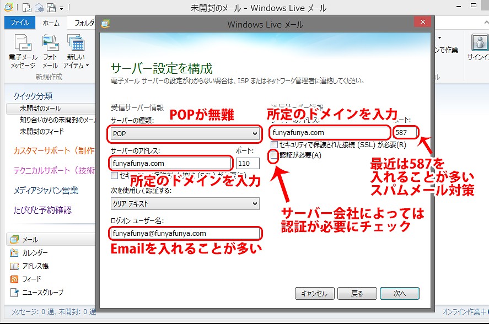Open the ファイル tab
489x324 pixels.
pos(20,23)
